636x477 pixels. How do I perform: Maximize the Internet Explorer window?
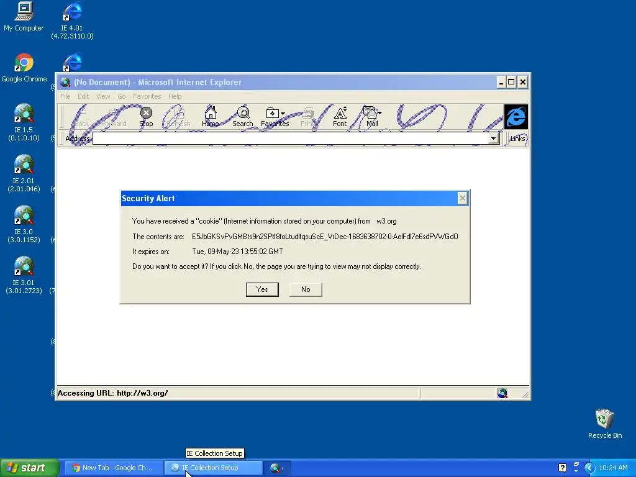(512, 83)
